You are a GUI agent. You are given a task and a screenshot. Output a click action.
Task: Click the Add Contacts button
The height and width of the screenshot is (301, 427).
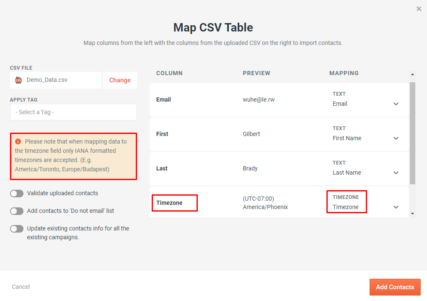395,287
